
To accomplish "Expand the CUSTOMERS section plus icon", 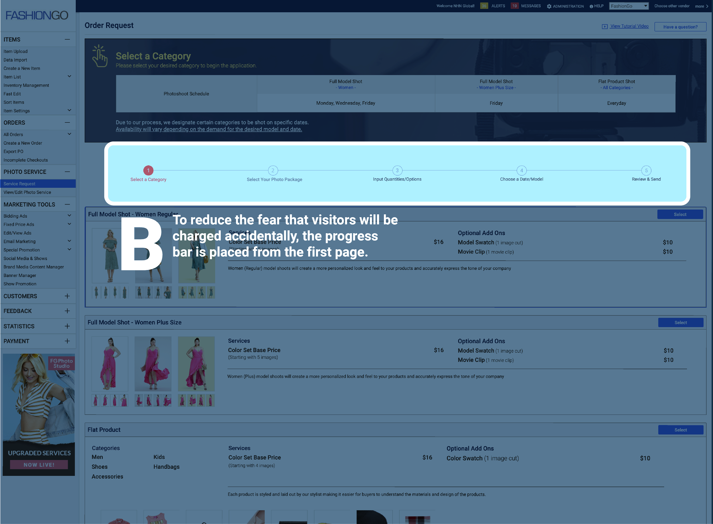I will [x=67, y=296].
